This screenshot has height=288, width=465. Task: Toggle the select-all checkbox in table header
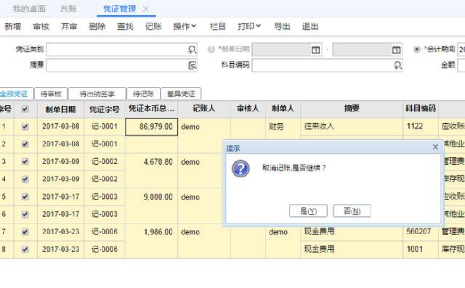pos(25,109)
